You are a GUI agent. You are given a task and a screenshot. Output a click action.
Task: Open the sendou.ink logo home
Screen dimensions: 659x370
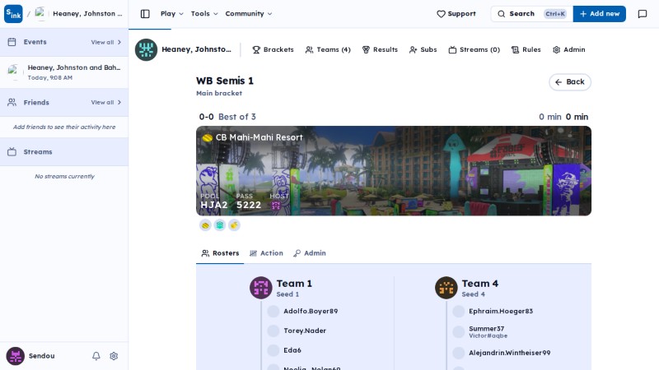pyautogui.click(x=13, y=14)
